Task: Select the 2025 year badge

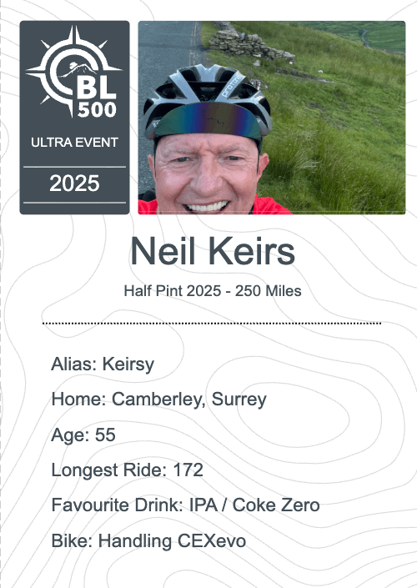Action: coord(74,183)
